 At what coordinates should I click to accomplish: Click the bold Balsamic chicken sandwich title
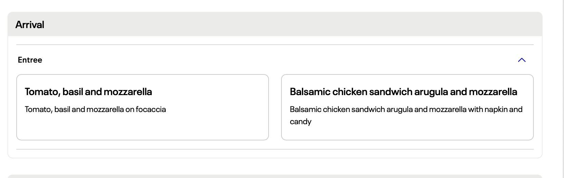(x=403, y=92)
